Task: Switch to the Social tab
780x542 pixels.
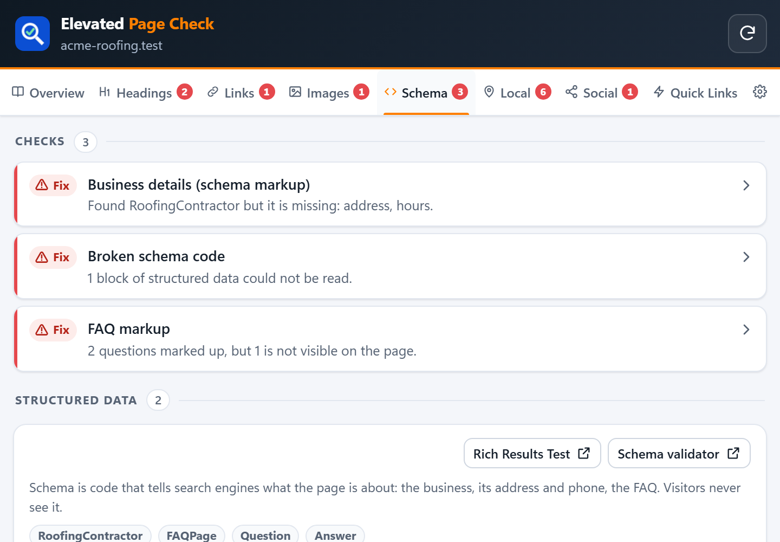Action: 601,93
